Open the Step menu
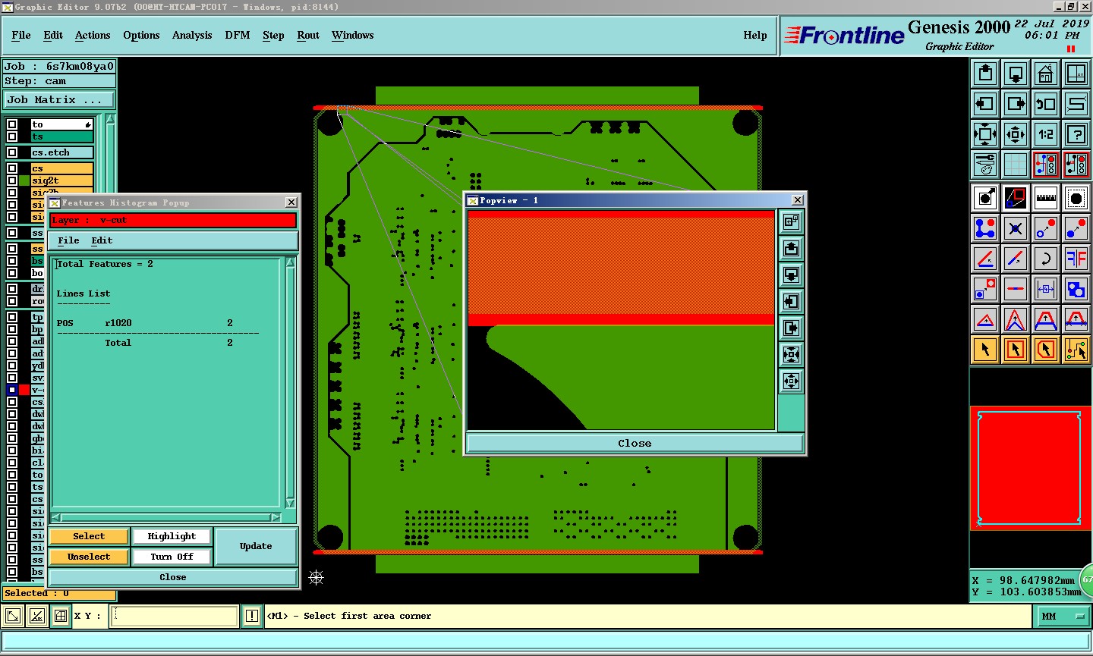Viewport: 1093px width, 656px height. click(x=273, y=35)
